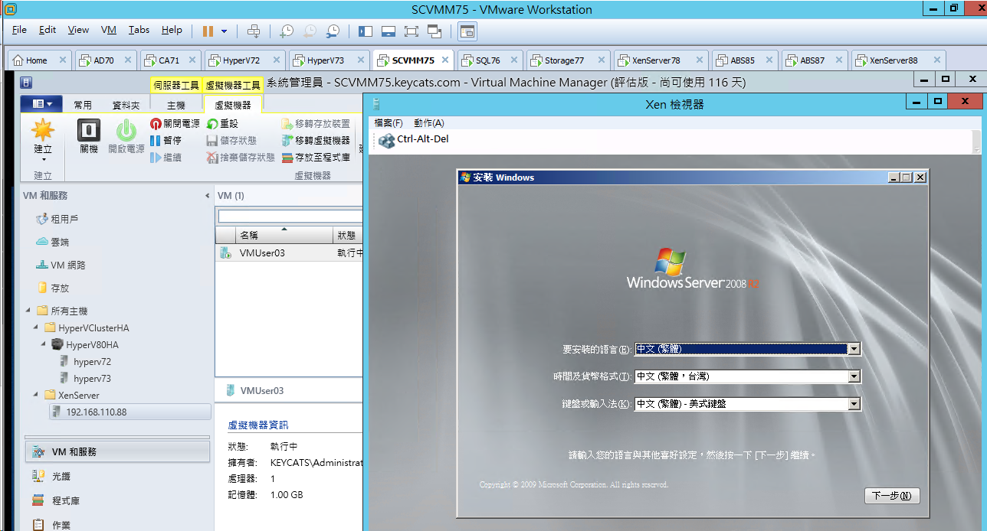
Task: Click VMware console view icon at toolbar end
Action: tap(467, 31)
